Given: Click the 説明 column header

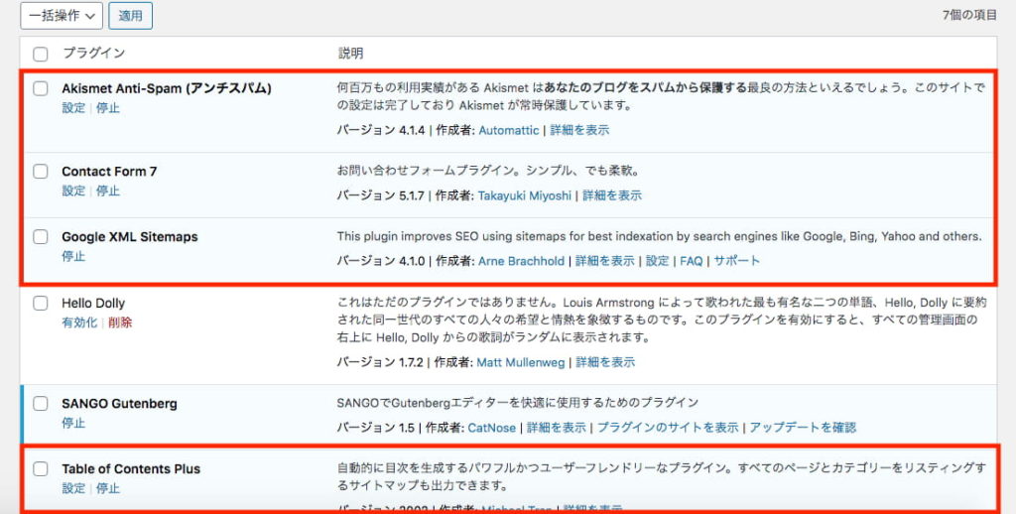Looking at the screenshot, I should click(350, 54).
